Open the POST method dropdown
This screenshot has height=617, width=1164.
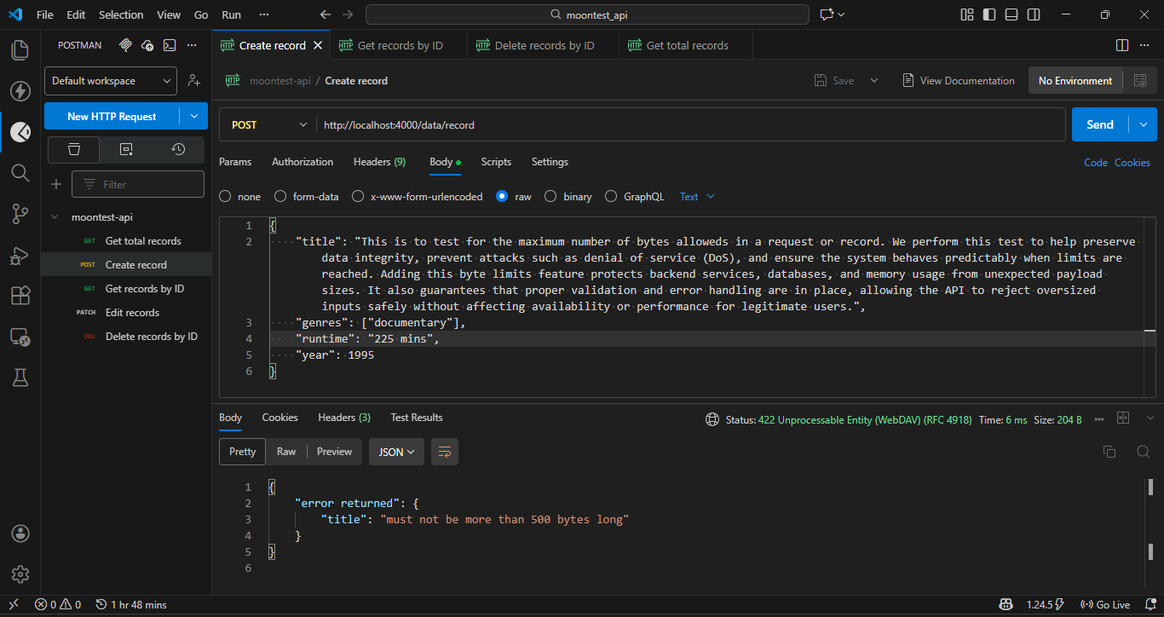[x=267, y=124]
